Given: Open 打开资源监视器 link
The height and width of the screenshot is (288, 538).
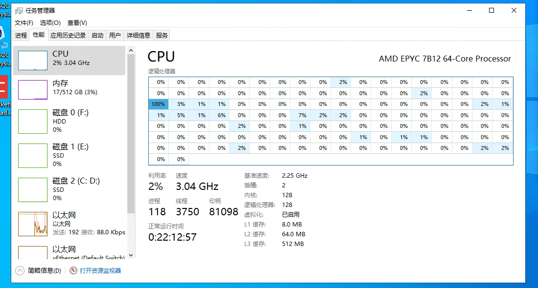Looking at the screenshot, I should pyautogui.click(x=100, y=270).
